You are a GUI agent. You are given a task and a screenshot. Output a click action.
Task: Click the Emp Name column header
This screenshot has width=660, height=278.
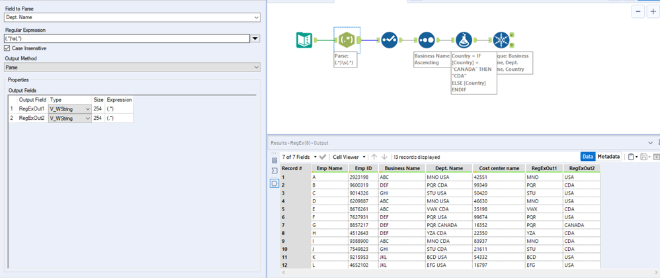329,168
